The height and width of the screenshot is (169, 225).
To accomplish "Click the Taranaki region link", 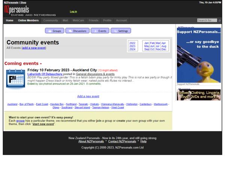I will pos(83,104).
